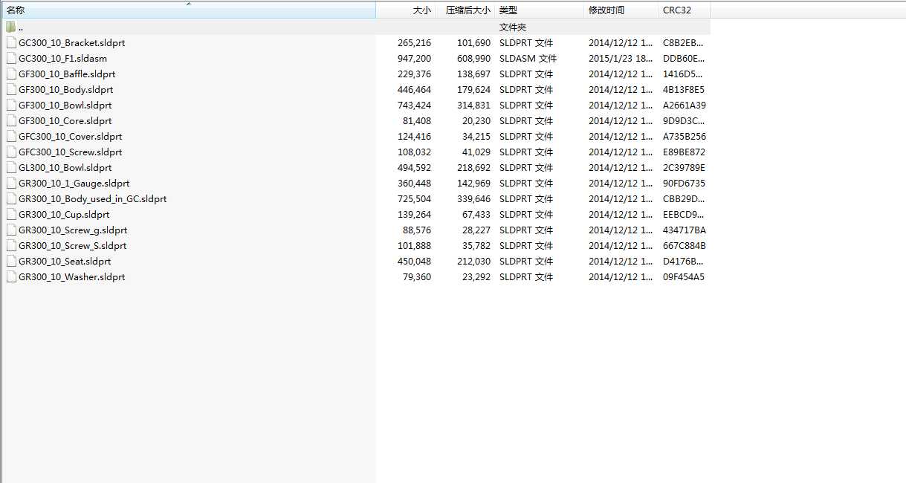Click file icon of GR300_10_Screw_g.sldprt

coord(11,230)
